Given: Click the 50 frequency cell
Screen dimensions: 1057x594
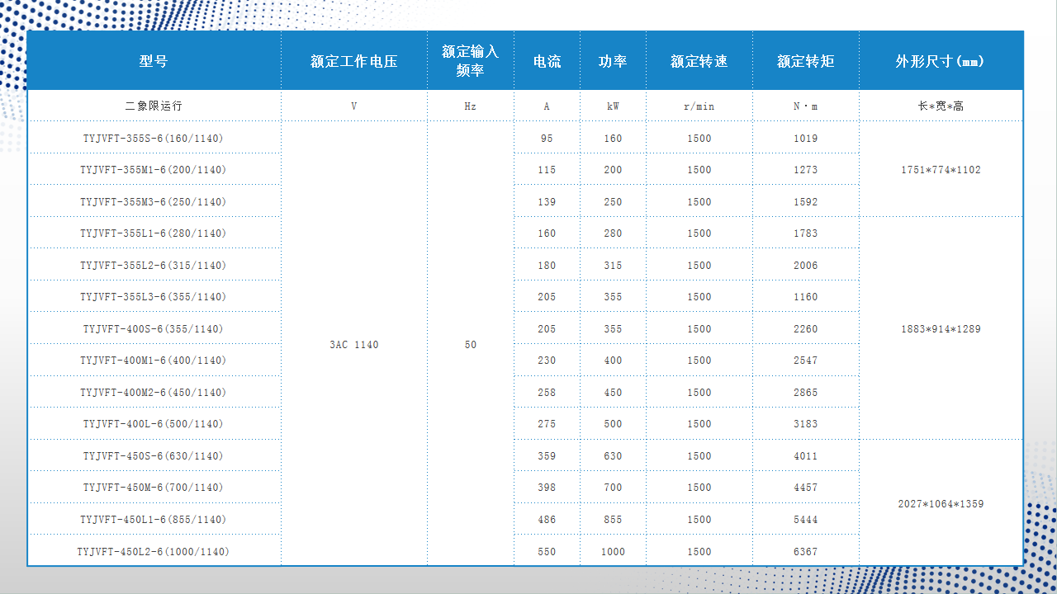Looking at the screenshot, I should (471, 345).
